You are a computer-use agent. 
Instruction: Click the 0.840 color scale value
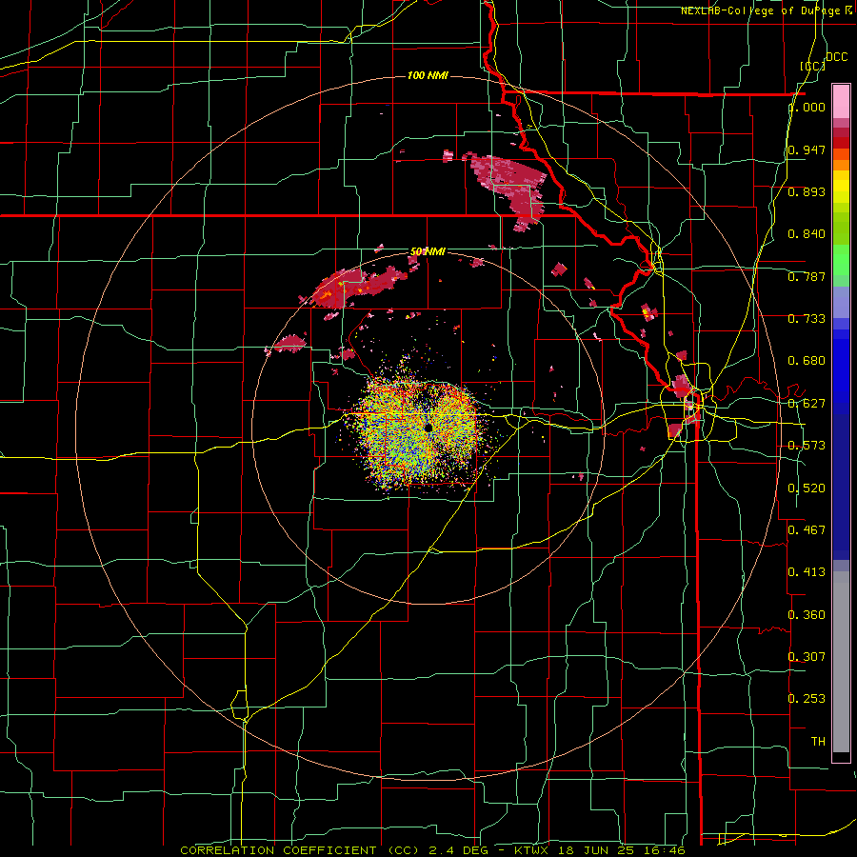point(807,234)
